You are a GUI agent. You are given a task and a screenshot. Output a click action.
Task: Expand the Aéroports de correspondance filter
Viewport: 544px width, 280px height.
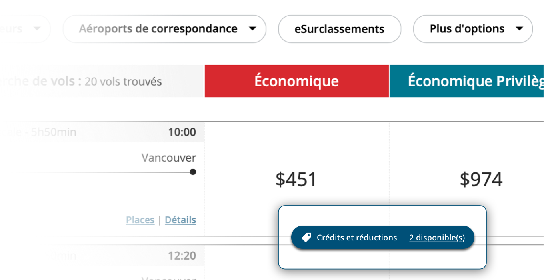[164, 29]
